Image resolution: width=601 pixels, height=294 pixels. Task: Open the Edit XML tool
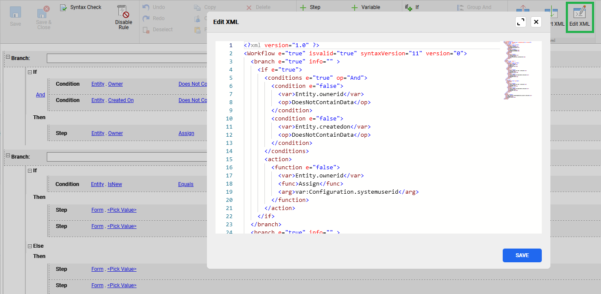coord(580,17)
